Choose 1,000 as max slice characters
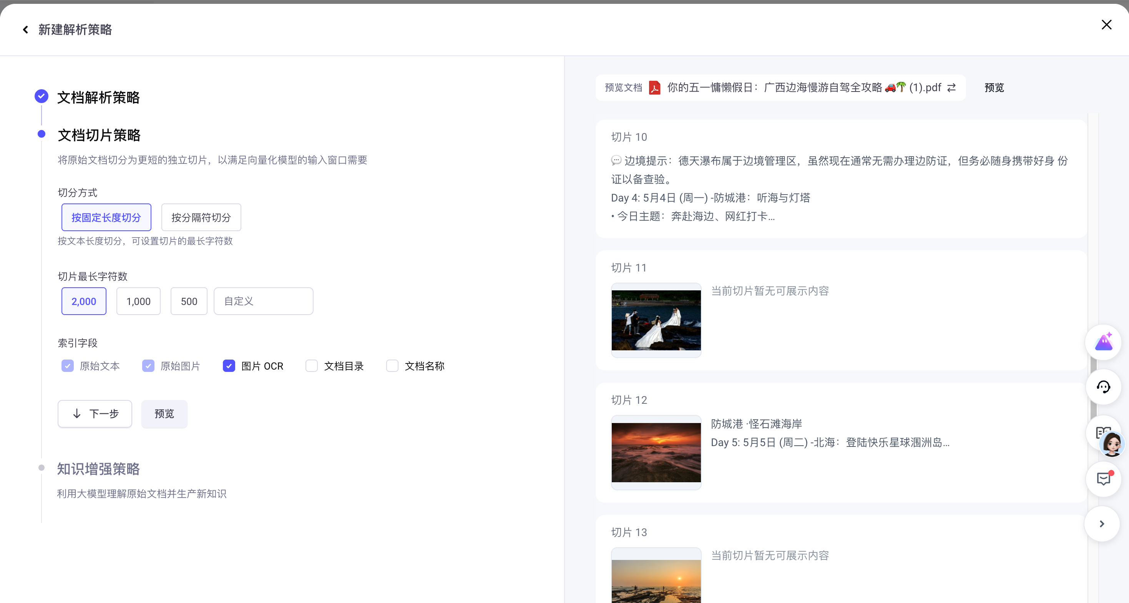Screen dimensions: 1129x603 point(138,301)
